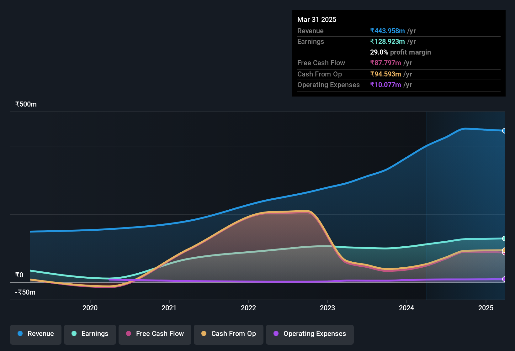Select the Revenue endpoint marker on the chart
This screenshot has height=351, width=515.
tap(504, 131)
